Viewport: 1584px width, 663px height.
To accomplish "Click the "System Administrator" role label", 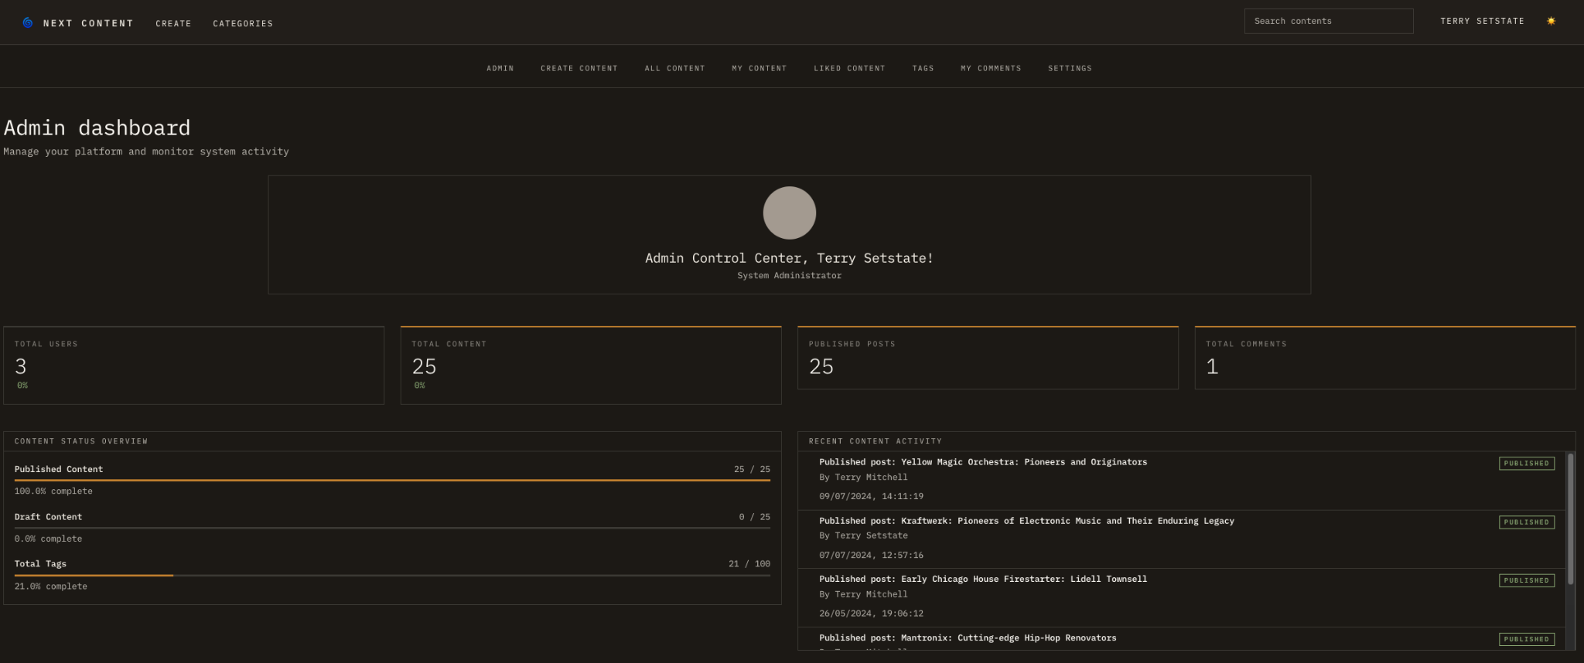I will [789, 276].
